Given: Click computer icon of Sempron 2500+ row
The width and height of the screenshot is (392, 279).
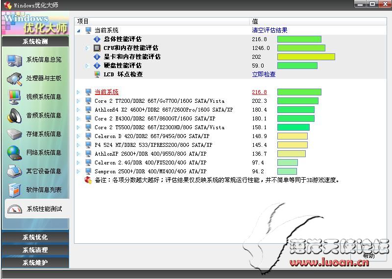Looking at the screenshot, I should [x=88, y=171].
